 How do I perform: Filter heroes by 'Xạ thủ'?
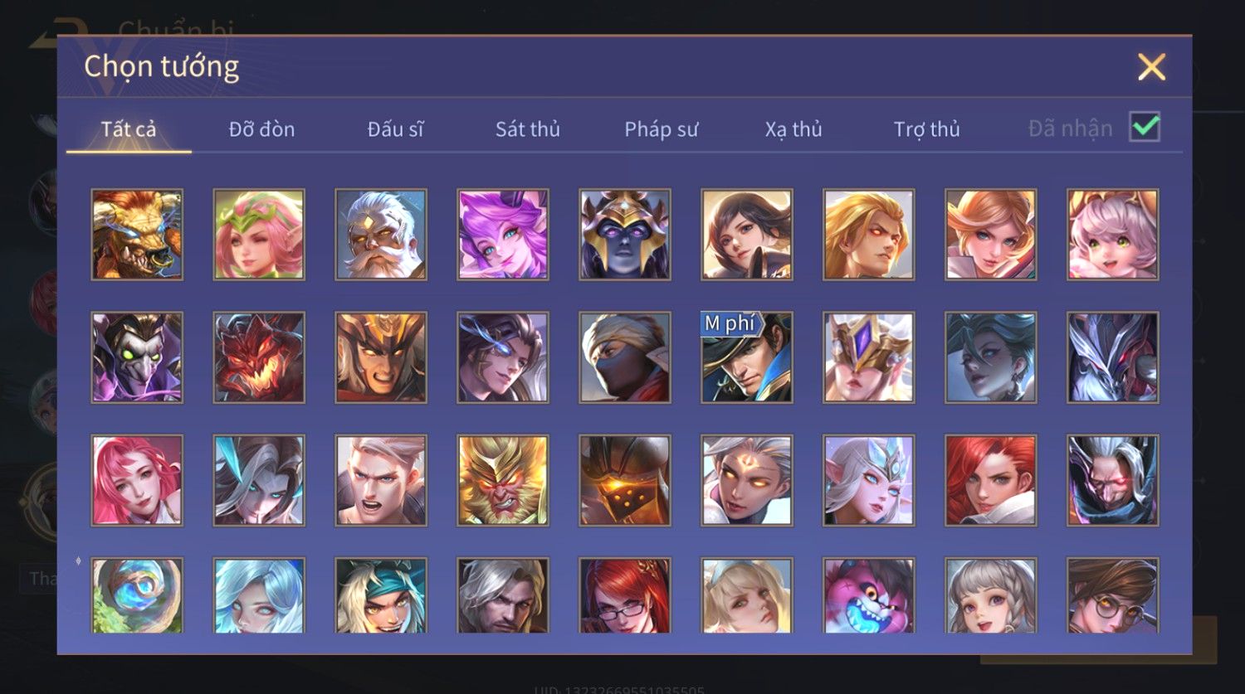(793, 129)
